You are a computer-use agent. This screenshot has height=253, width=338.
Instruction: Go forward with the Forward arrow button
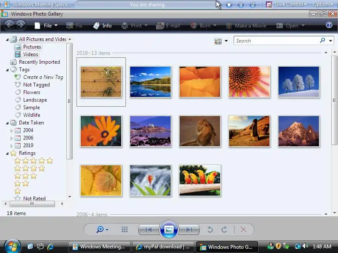pos(21,25)
